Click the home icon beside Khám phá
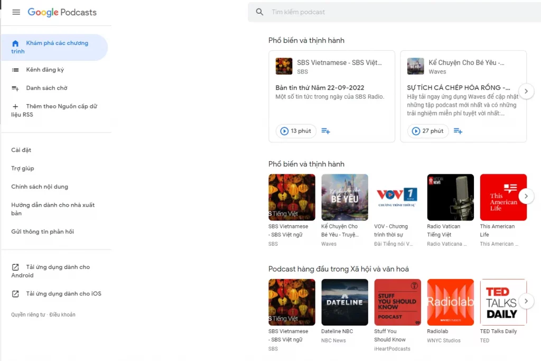The image size is (541, 361). [x=15, y=43]
